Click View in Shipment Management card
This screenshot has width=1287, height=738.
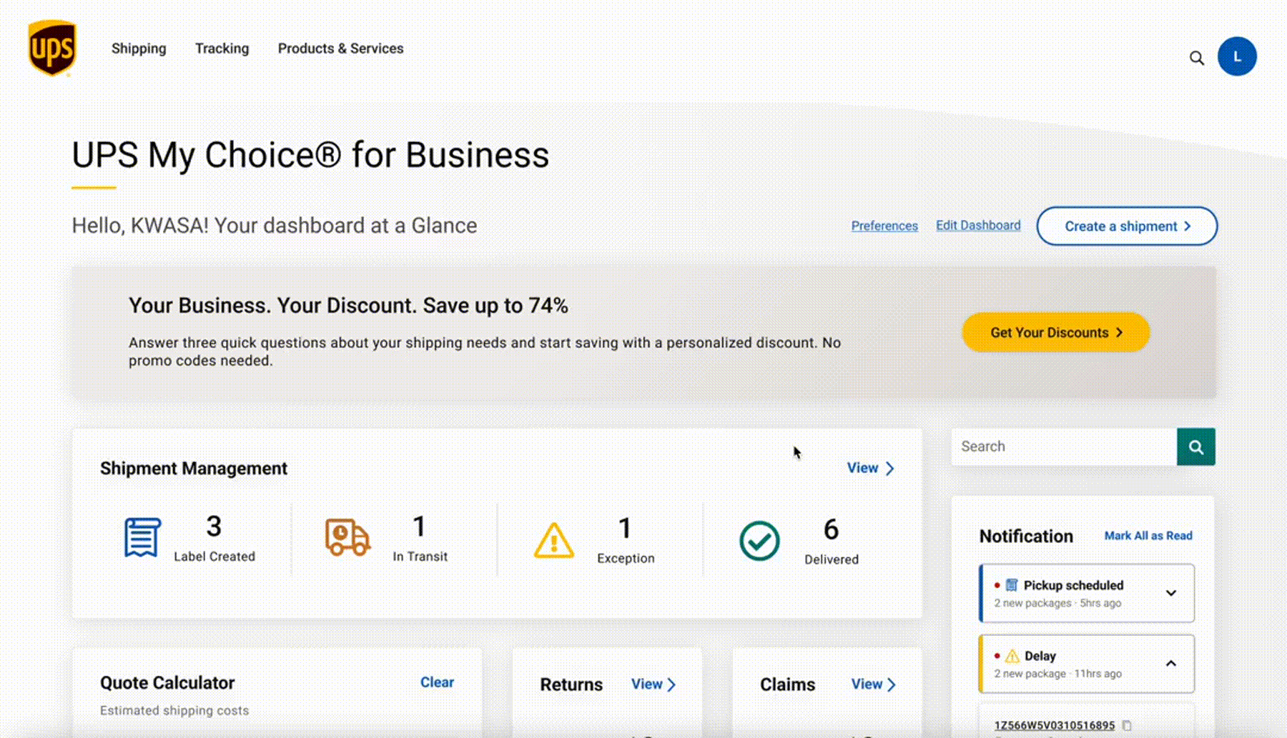[870, 468]
